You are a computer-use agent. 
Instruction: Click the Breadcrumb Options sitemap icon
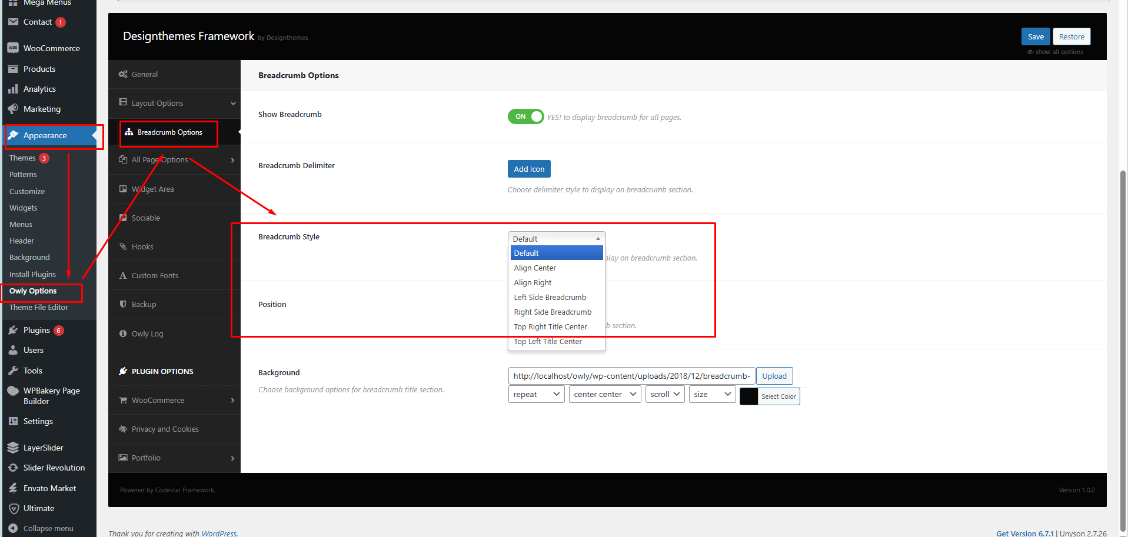click(x=129, y=132)
